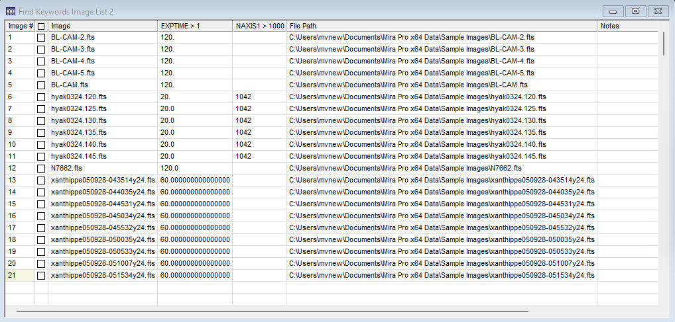Click the Notes column header
Image resolution: width=675 pixels, height=322 pixels.
tap(627, 26)
